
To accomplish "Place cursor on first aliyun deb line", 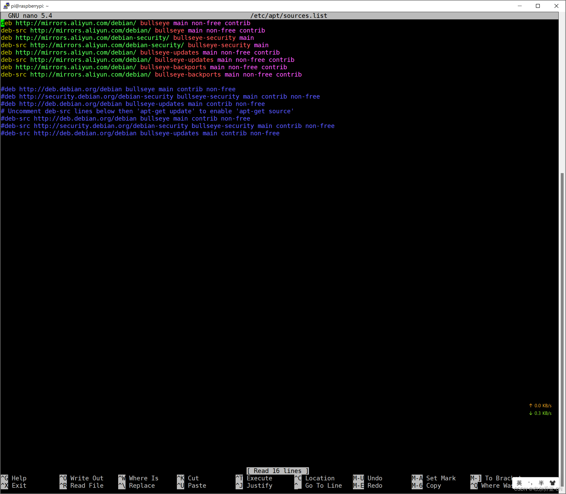I will point(125,23).
